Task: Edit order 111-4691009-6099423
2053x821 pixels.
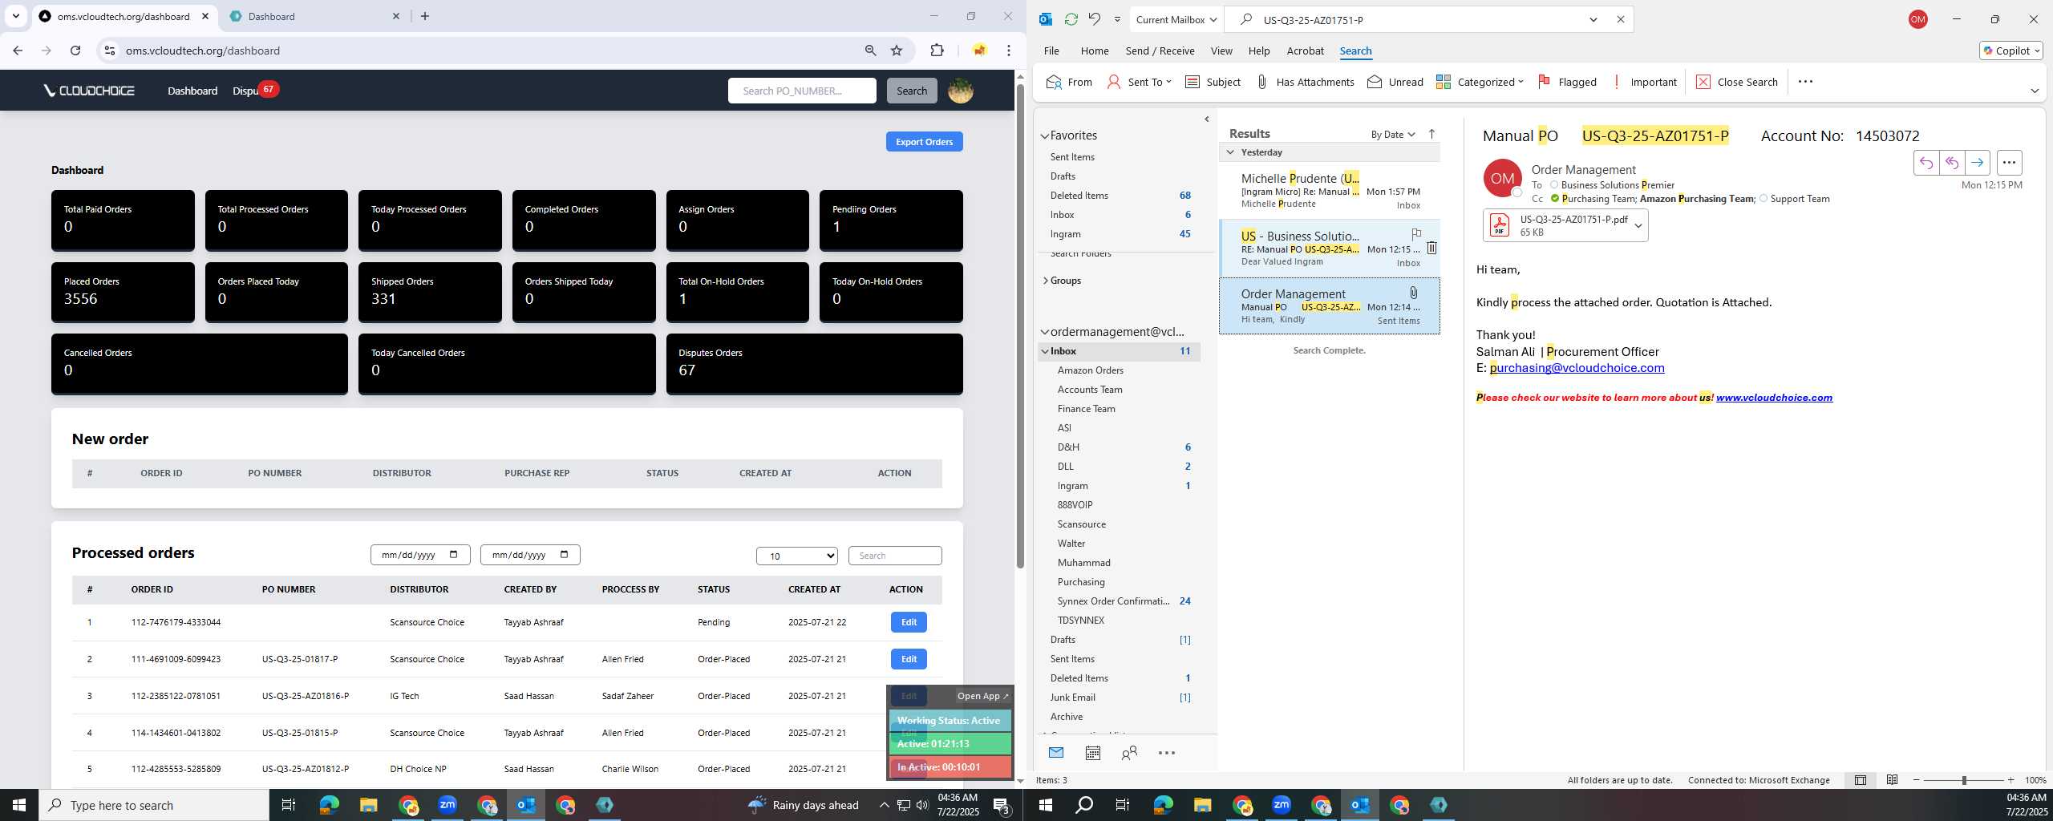Action: 909,659
